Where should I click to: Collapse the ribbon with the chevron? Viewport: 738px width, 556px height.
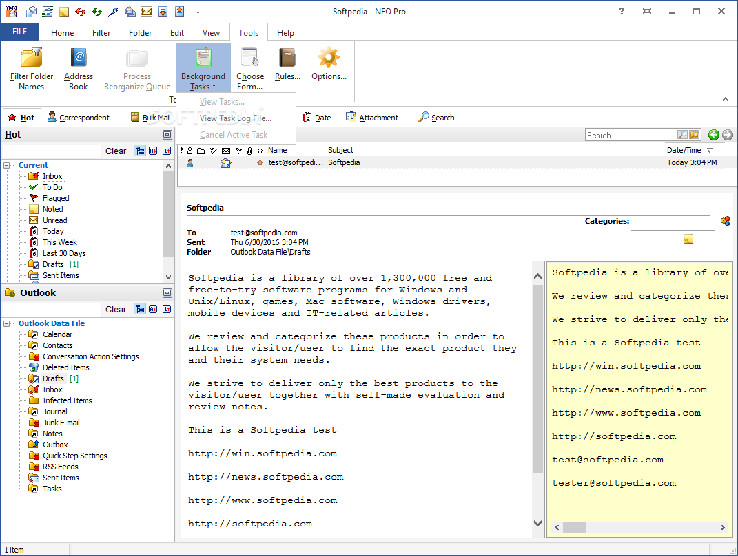click(x=726, y=99)
